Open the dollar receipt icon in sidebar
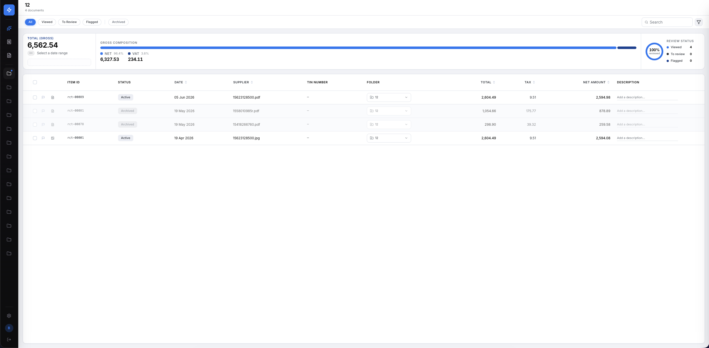 pos(9,42)
